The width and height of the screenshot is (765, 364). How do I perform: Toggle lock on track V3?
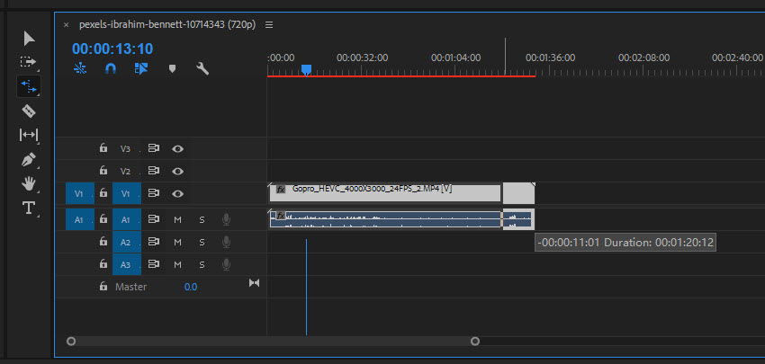(103, 148)
